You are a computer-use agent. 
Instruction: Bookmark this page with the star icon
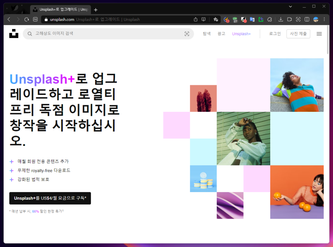click(x=215, y=19)
